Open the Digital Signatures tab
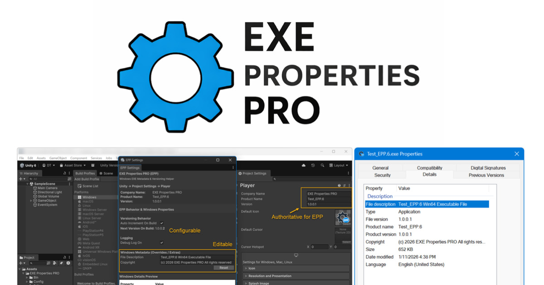 coord(488,168)
